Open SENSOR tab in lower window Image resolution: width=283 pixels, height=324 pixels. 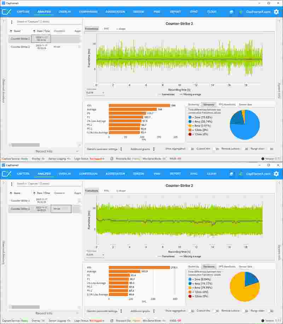point(138,174)
